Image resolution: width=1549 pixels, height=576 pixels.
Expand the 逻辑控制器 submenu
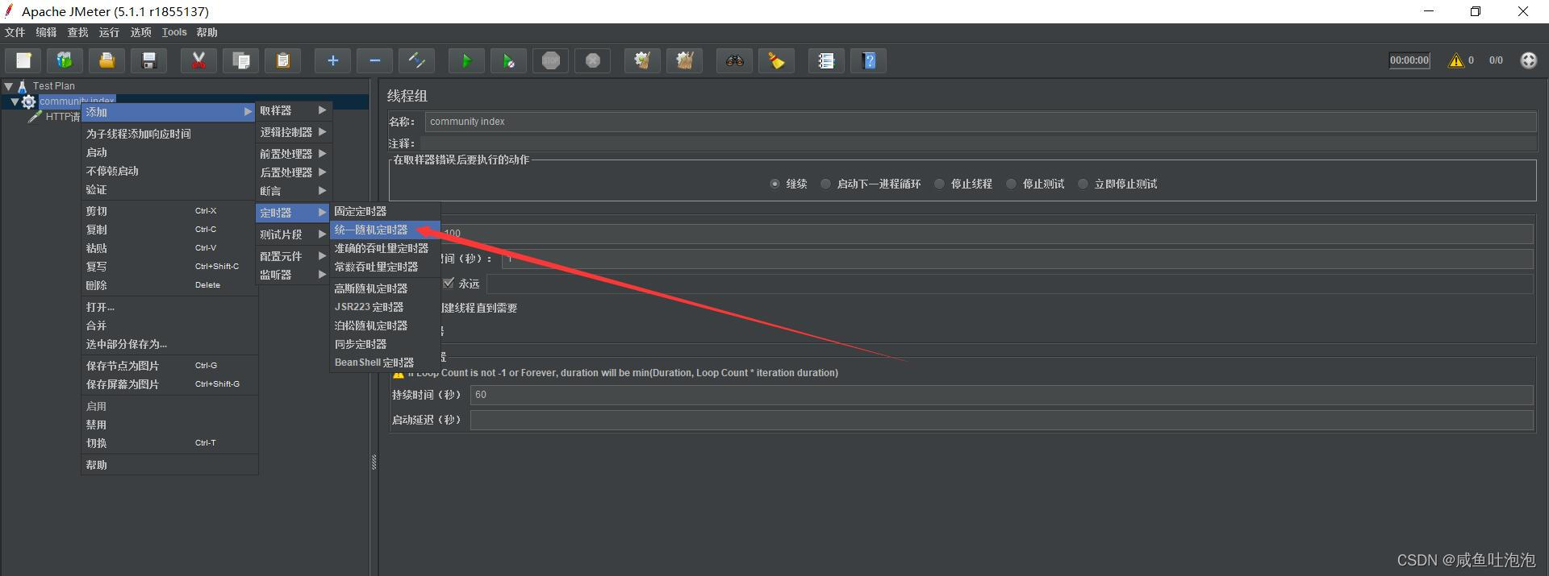coord(293,132)
